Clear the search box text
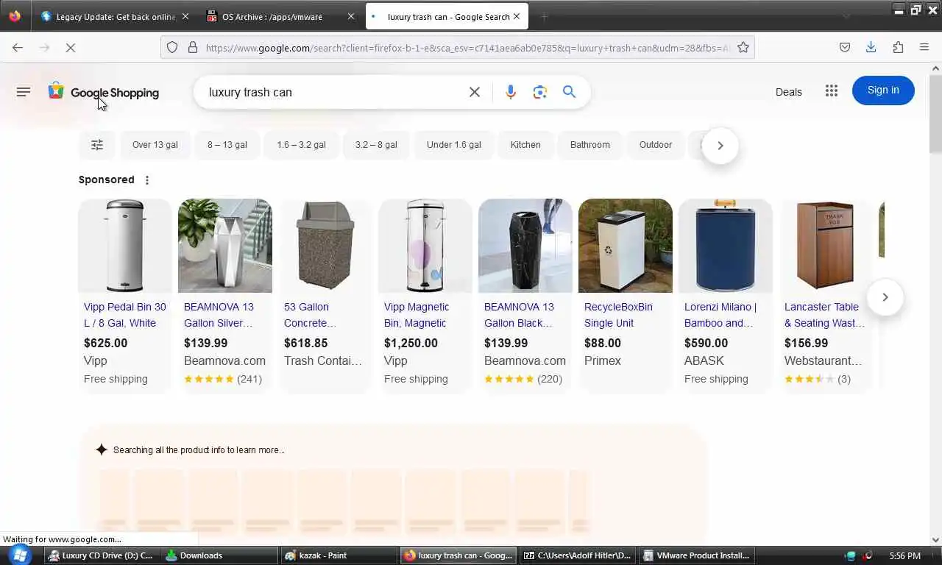The width and height of the screenshot is (942, 565). [475, 92]
